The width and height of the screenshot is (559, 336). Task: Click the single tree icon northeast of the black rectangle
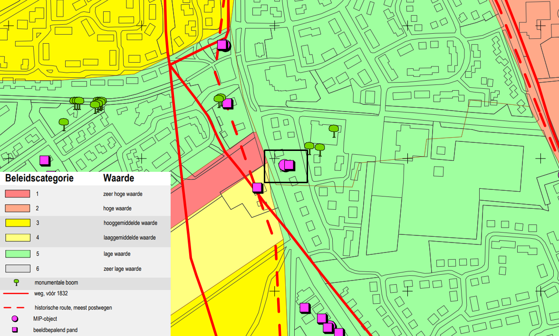(334, 130)
